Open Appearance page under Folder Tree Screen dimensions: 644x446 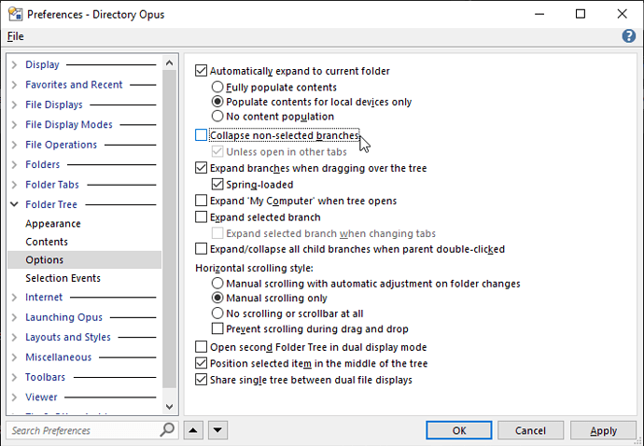(x=53, y=223)
